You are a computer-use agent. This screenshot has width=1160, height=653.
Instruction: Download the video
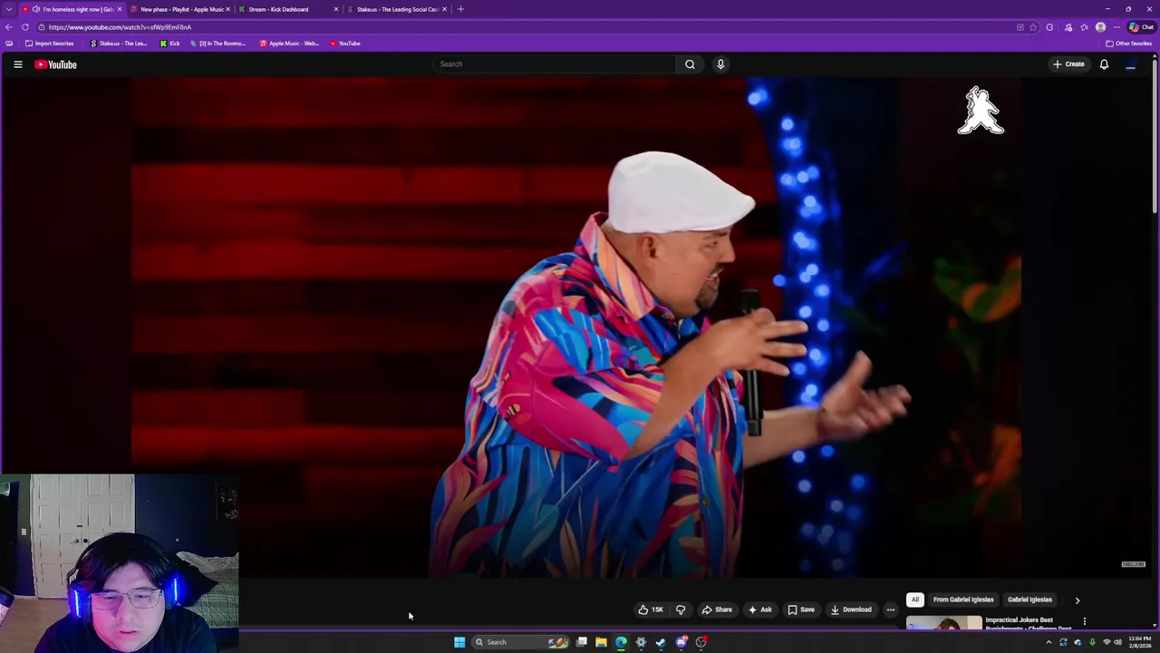[x=851, y=609]
